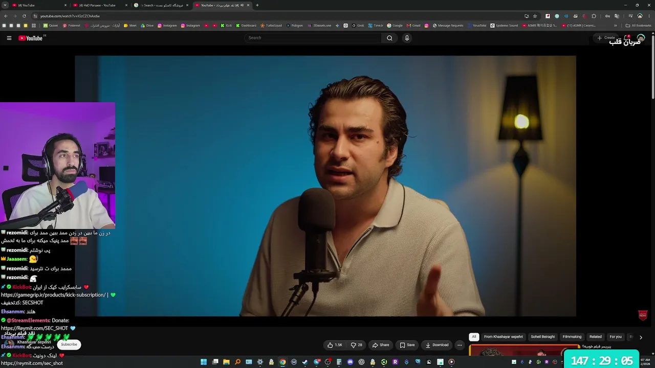Open Windows search magnifier on taskbar

237,362
